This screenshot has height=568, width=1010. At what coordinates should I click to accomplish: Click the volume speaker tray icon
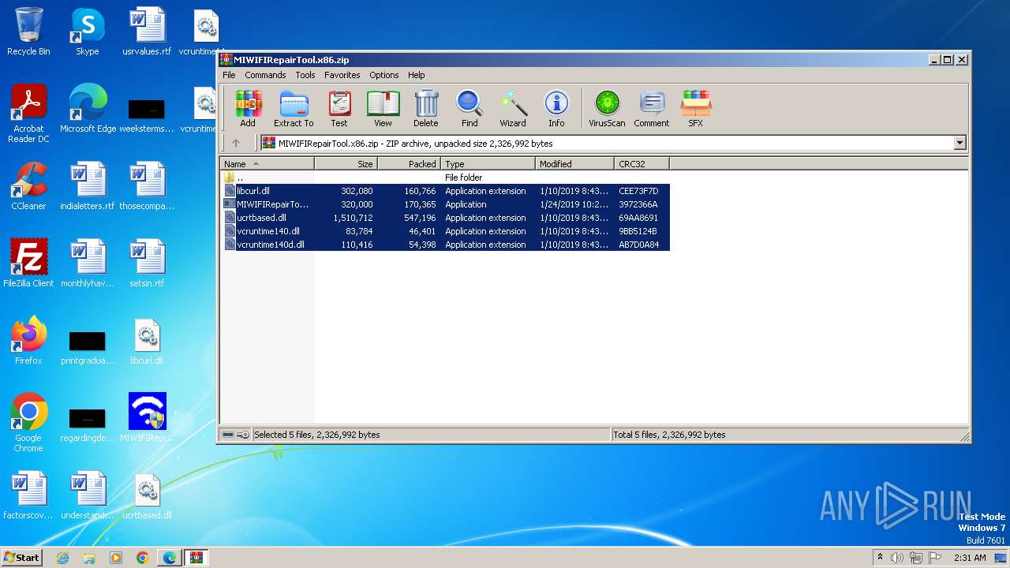897,558
